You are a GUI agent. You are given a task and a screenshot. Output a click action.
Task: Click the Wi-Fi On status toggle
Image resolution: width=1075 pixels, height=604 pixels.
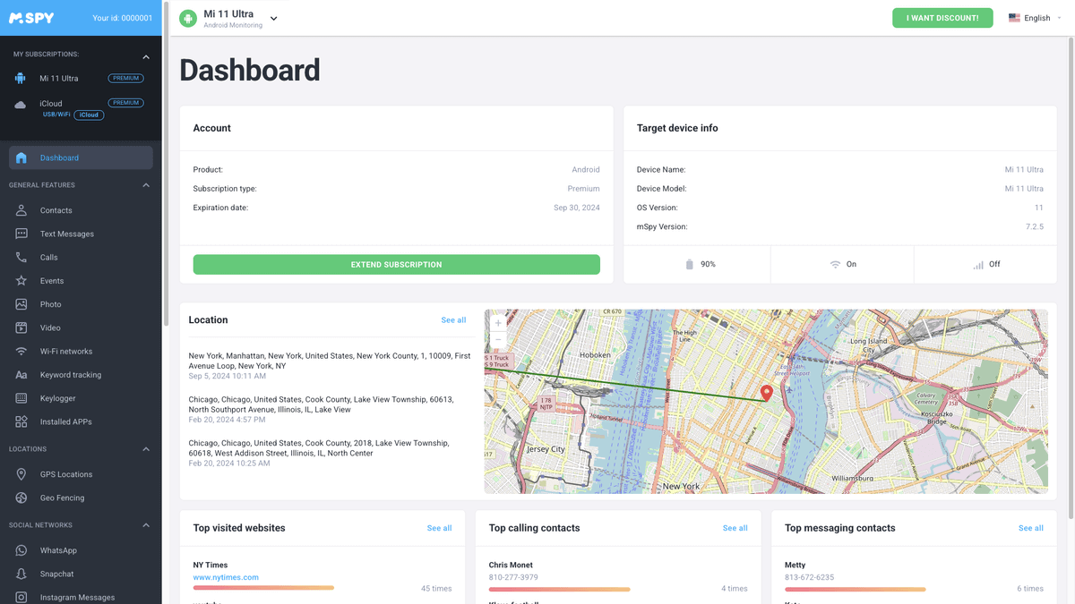(840, 264)
